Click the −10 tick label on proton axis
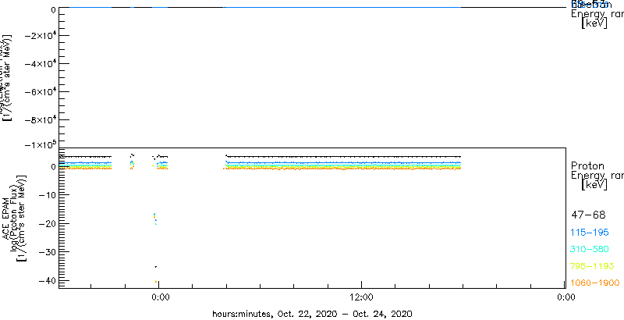The width and height of the screenshot is (624, 320). point(46,195)
